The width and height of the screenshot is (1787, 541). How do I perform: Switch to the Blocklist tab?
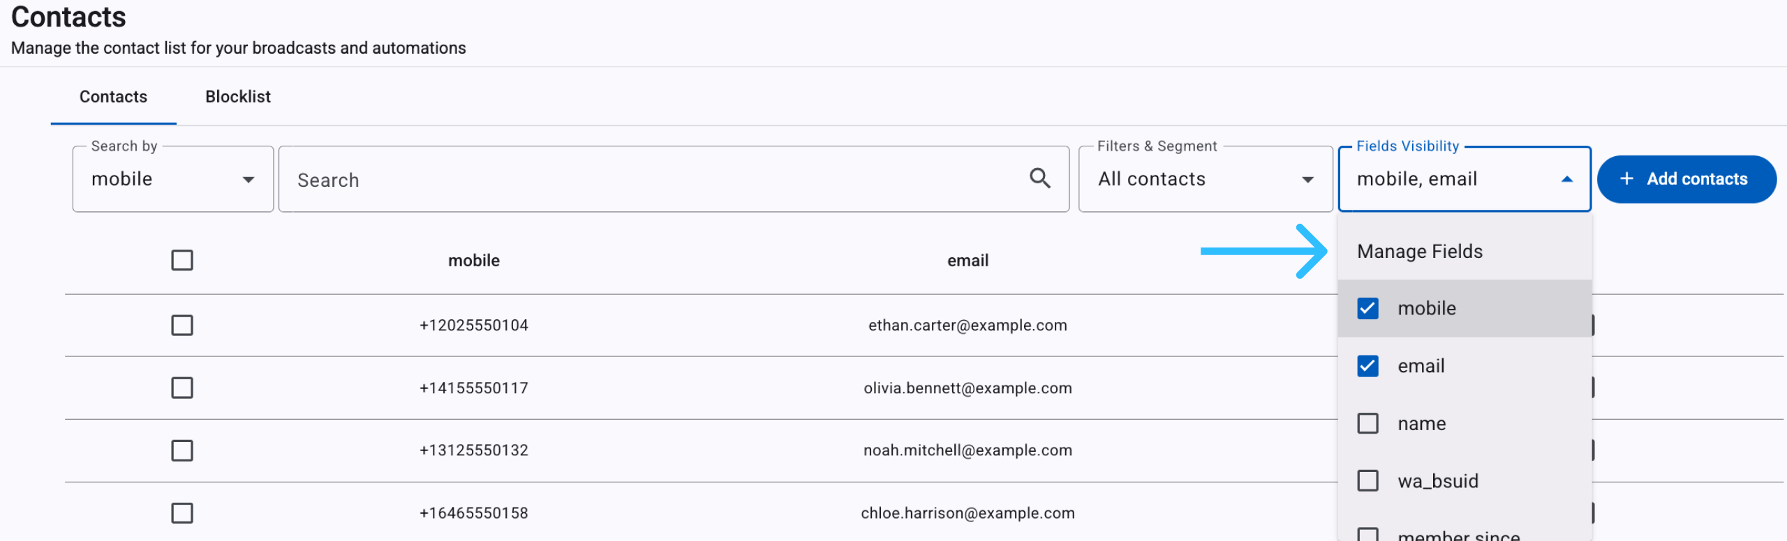[x=238, y=97]
